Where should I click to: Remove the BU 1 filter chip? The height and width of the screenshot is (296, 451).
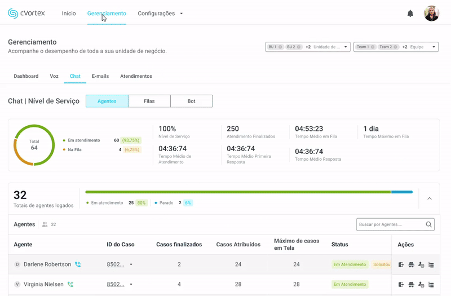tap(280, 47)
